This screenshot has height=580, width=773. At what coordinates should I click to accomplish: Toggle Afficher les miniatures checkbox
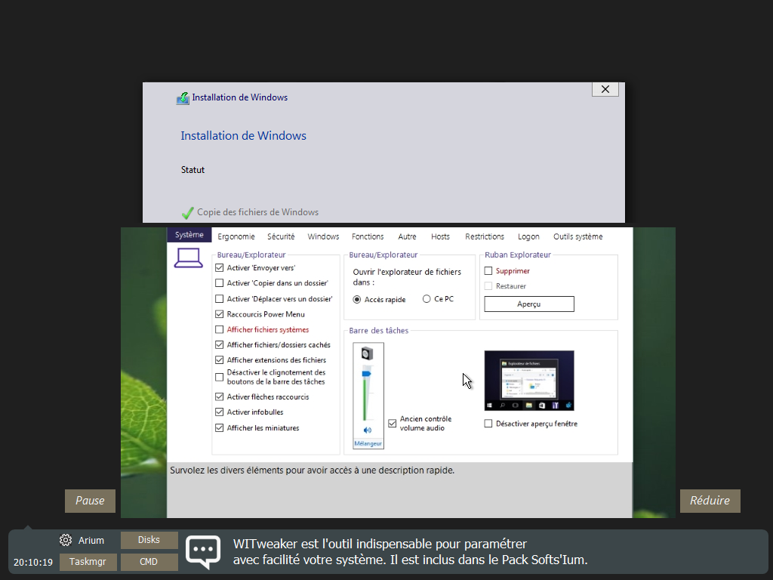(220, 428)
